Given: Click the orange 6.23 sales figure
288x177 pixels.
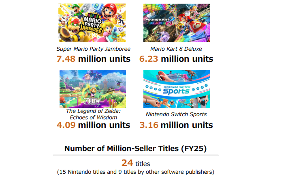Looking at the screenshot, I should [149, 59].
